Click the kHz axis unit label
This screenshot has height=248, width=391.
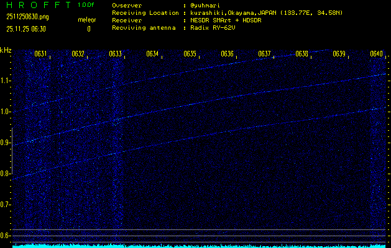coord(6,50)
